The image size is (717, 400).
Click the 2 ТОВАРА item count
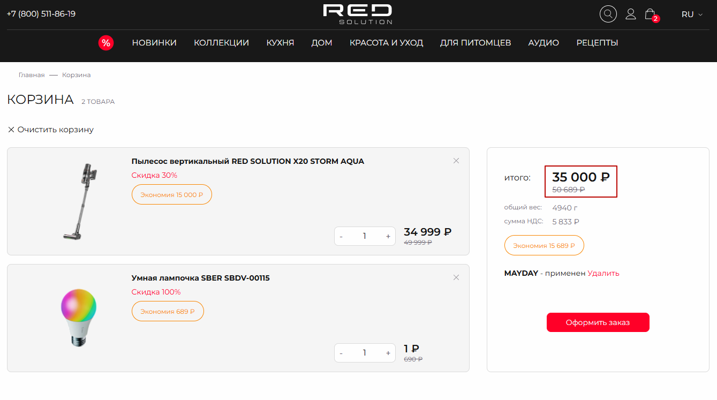tap(98, 102)
